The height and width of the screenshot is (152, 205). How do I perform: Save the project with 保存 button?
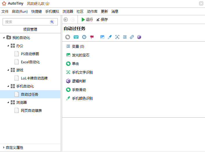click(x=102, y=20)
